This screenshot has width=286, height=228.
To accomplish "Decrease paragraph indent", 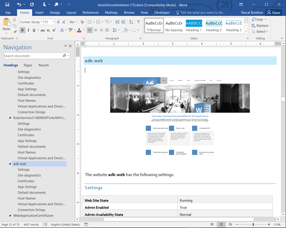I will (117, 22).
